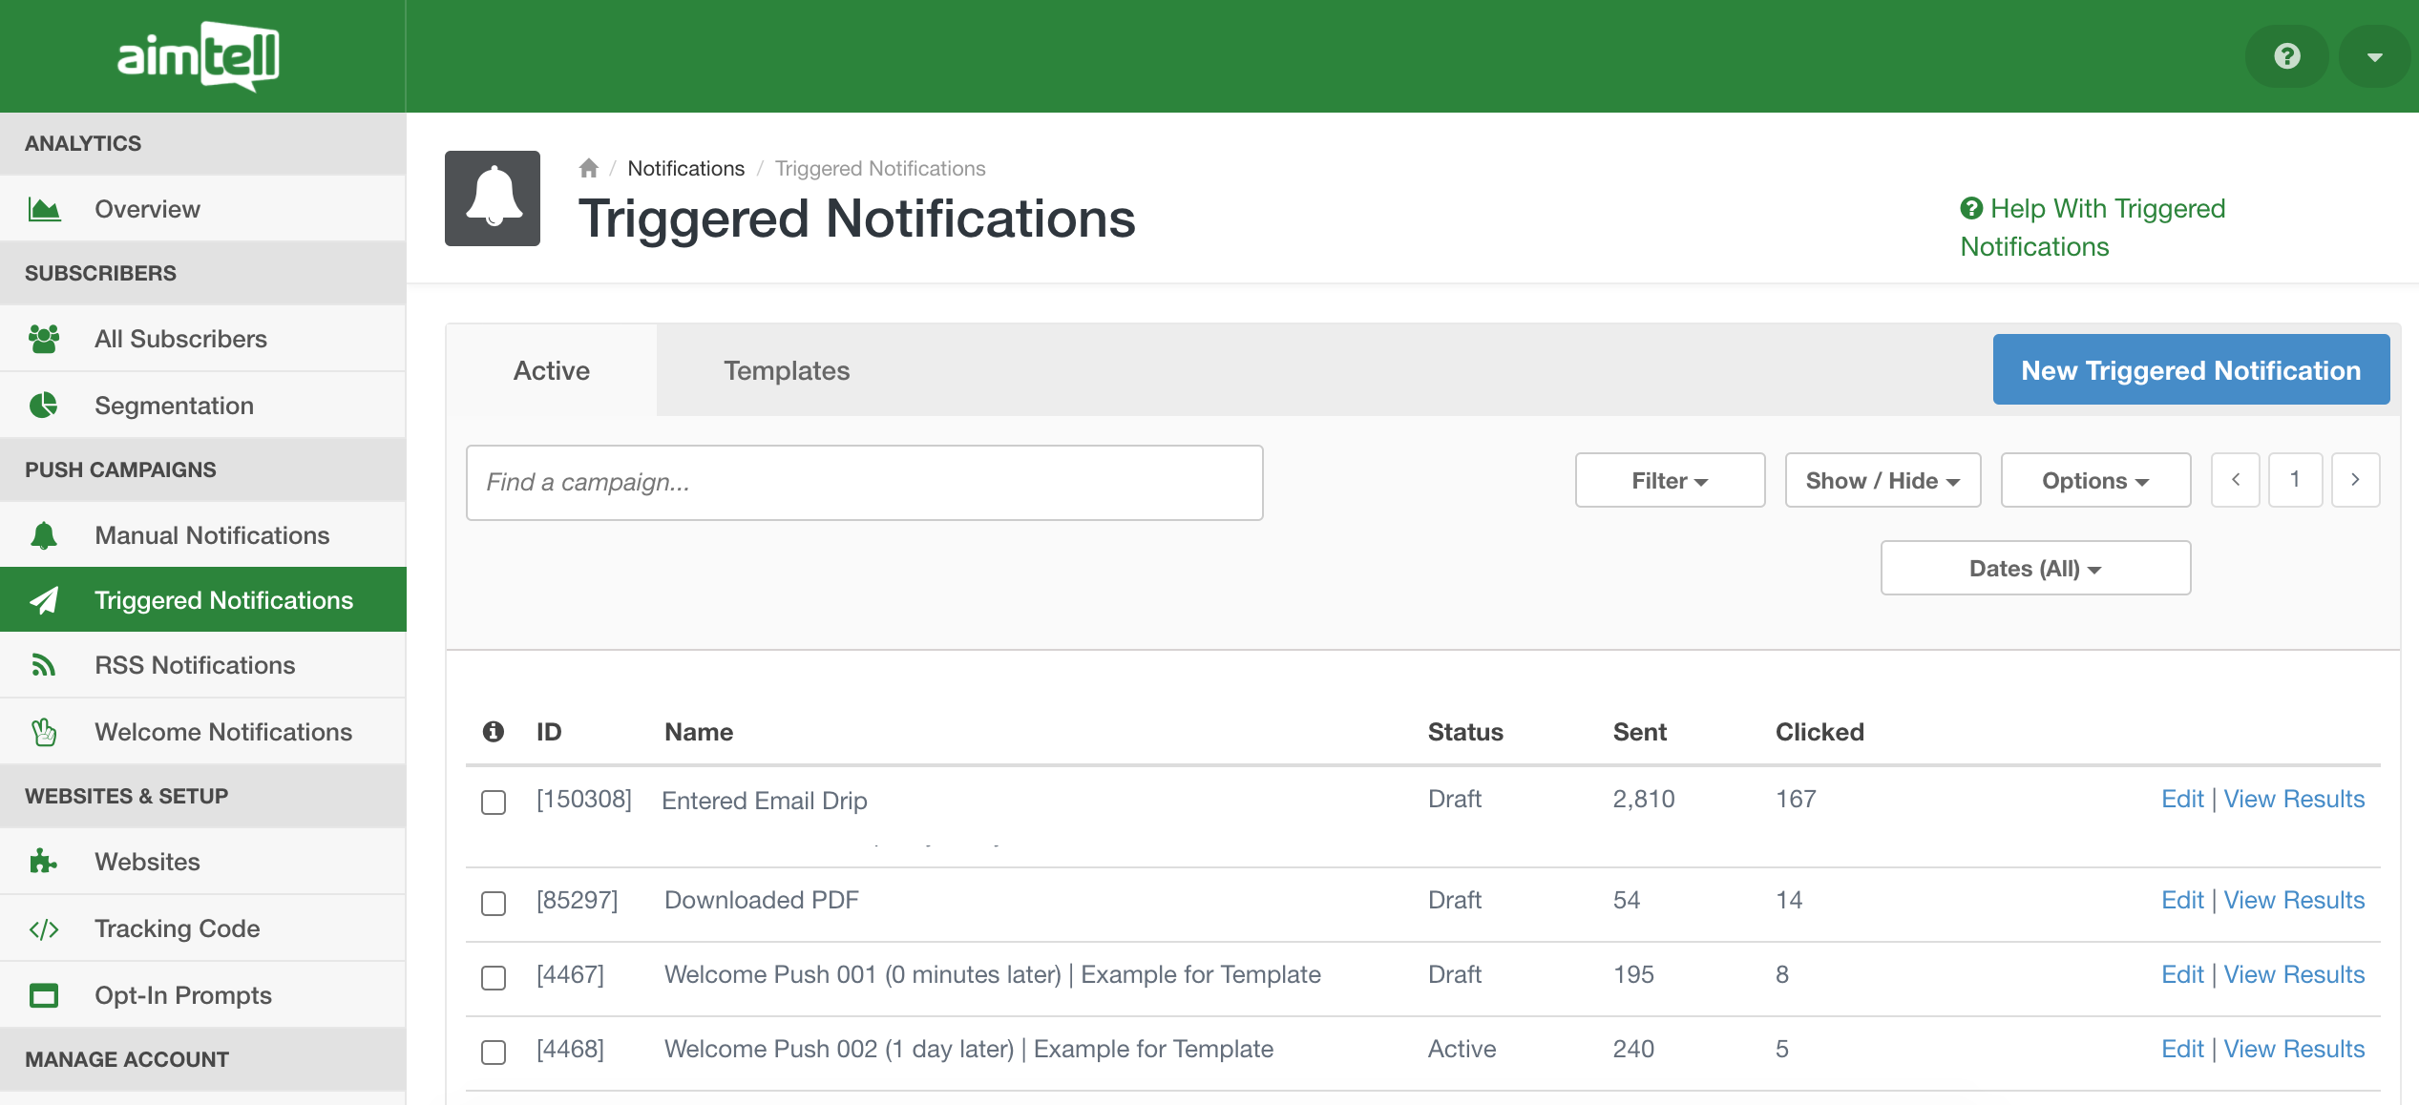Click View Results for Downloaded PDF

click(2293, 900)
